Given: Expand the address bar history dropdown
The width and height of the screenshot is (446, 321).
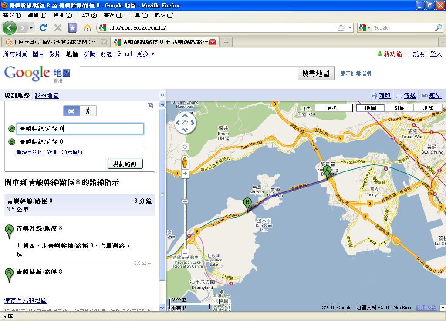Looking at the screenshot, I should pos(350,28).
